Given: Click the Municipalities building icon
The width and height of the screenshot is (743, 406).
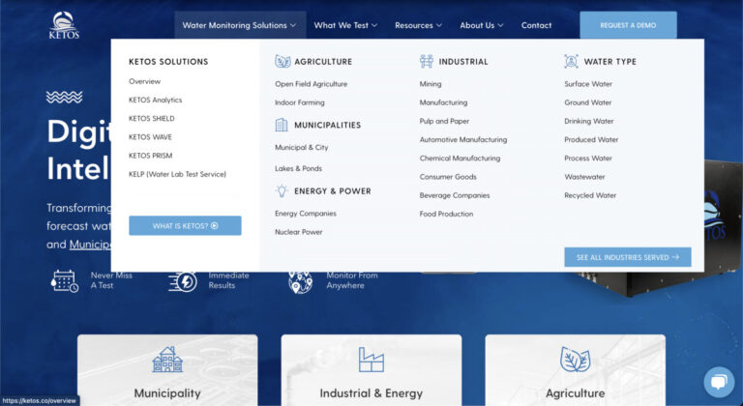Looking at the screenshot, I should click(282, 125).
